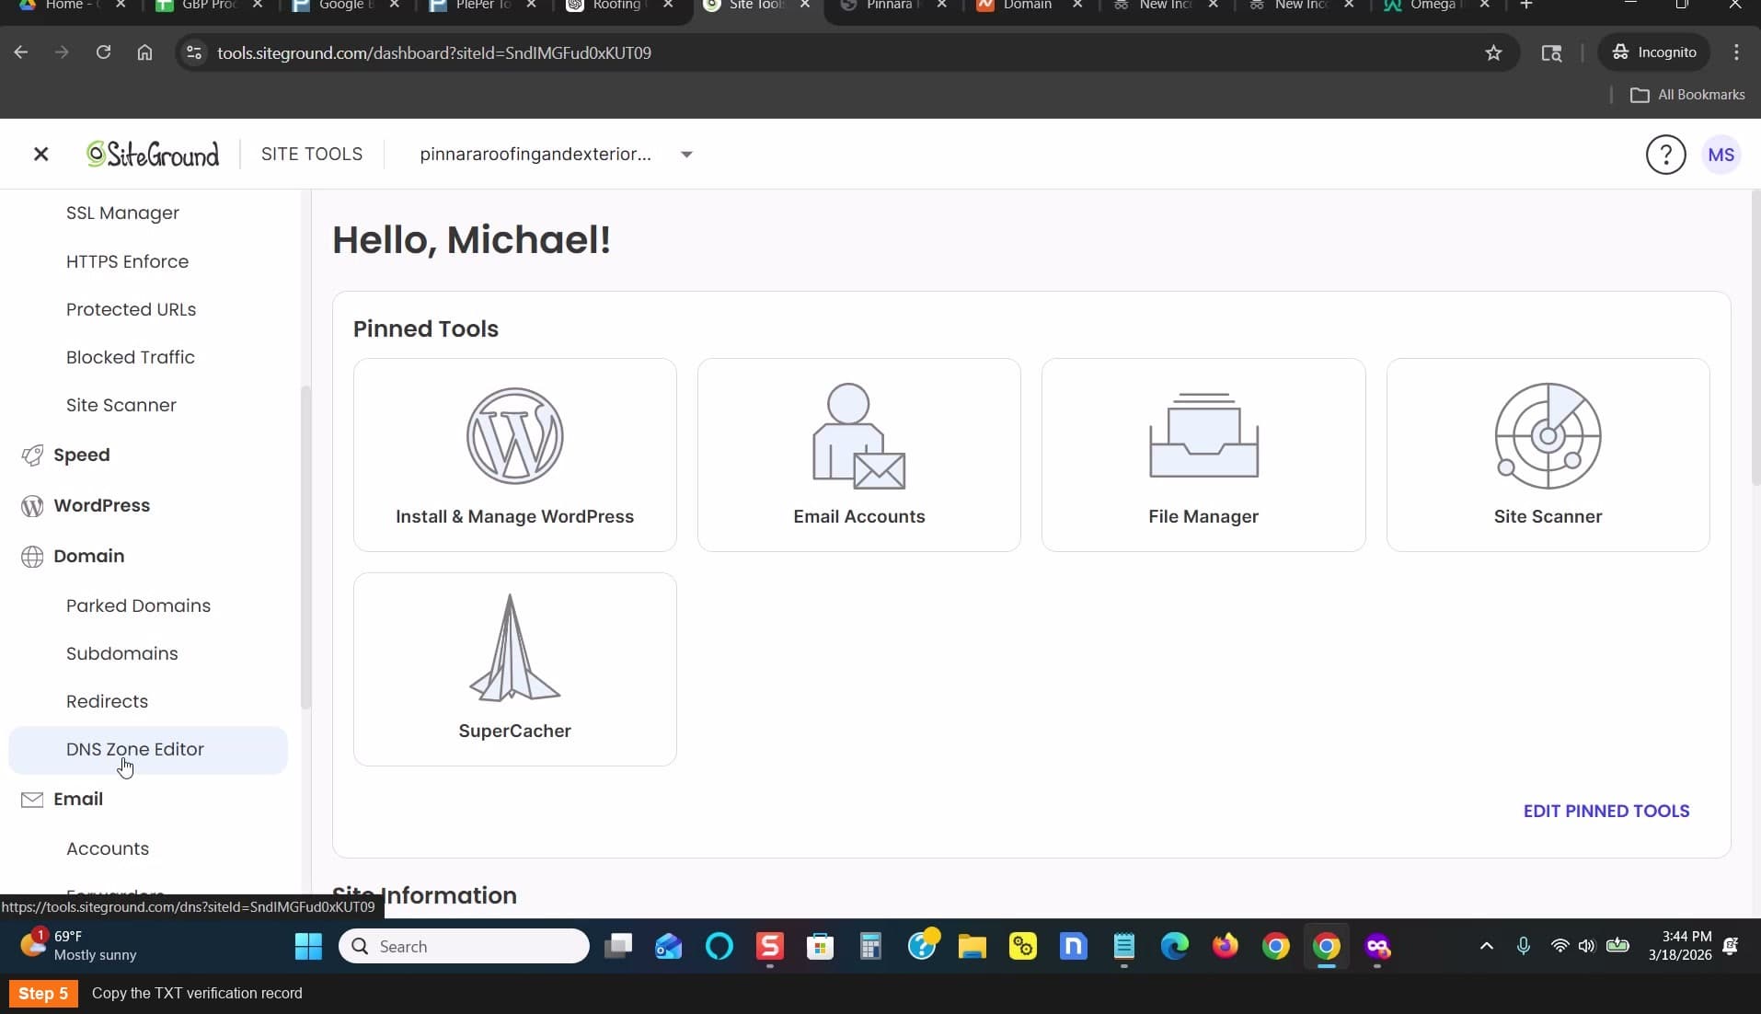Screen dimensions: 1761x1014
Task: Open Install & Manage WordPress pinned tool
Action: click(x=514, y=455)
